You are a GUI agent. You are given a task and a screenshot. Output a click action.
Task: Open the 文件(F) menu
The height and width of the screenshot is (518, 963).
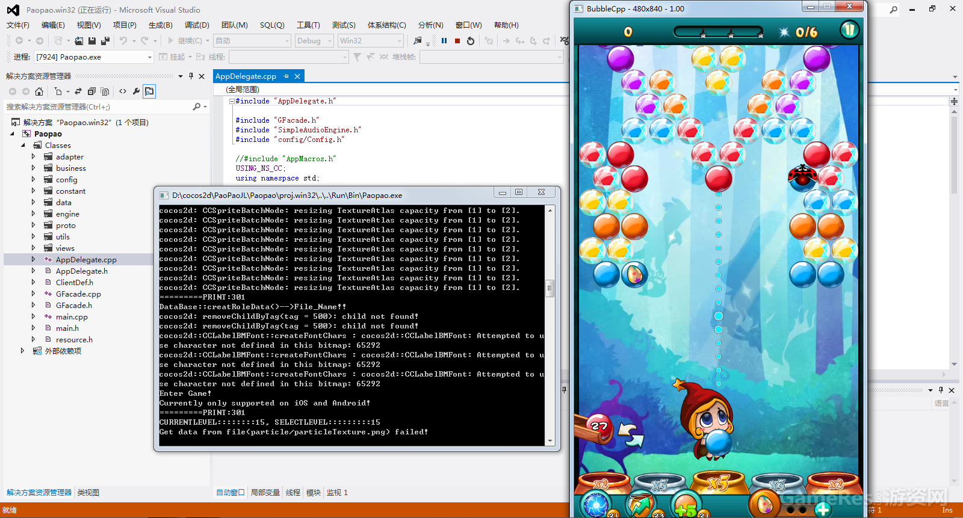pos(18,25)
